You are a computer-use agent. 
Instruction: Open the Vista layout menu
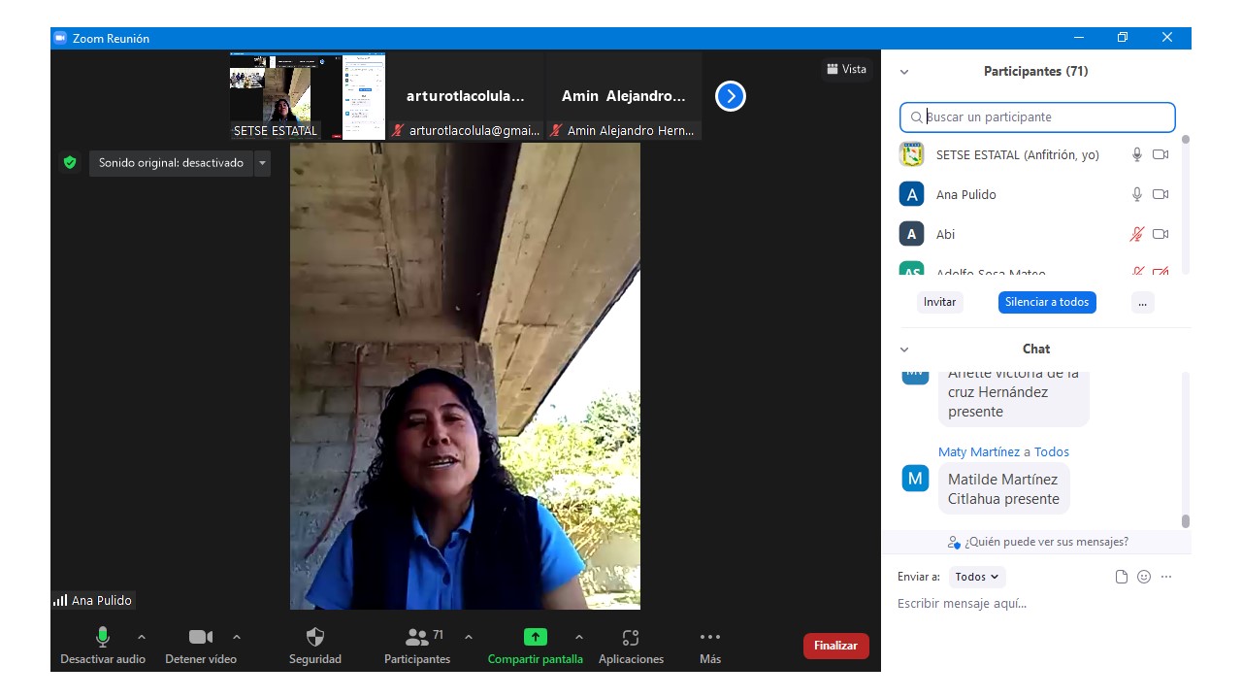point(846,69)
